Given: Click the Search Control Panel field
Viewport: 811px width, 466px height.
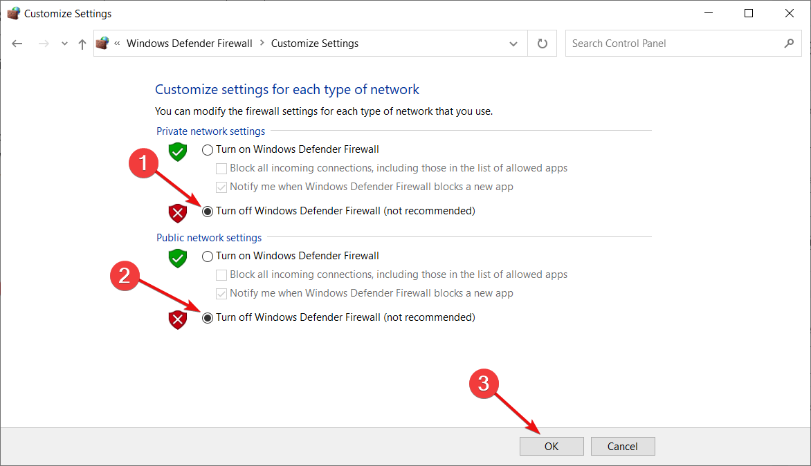Looking at the screenshot, I should [x=683, y=44].
